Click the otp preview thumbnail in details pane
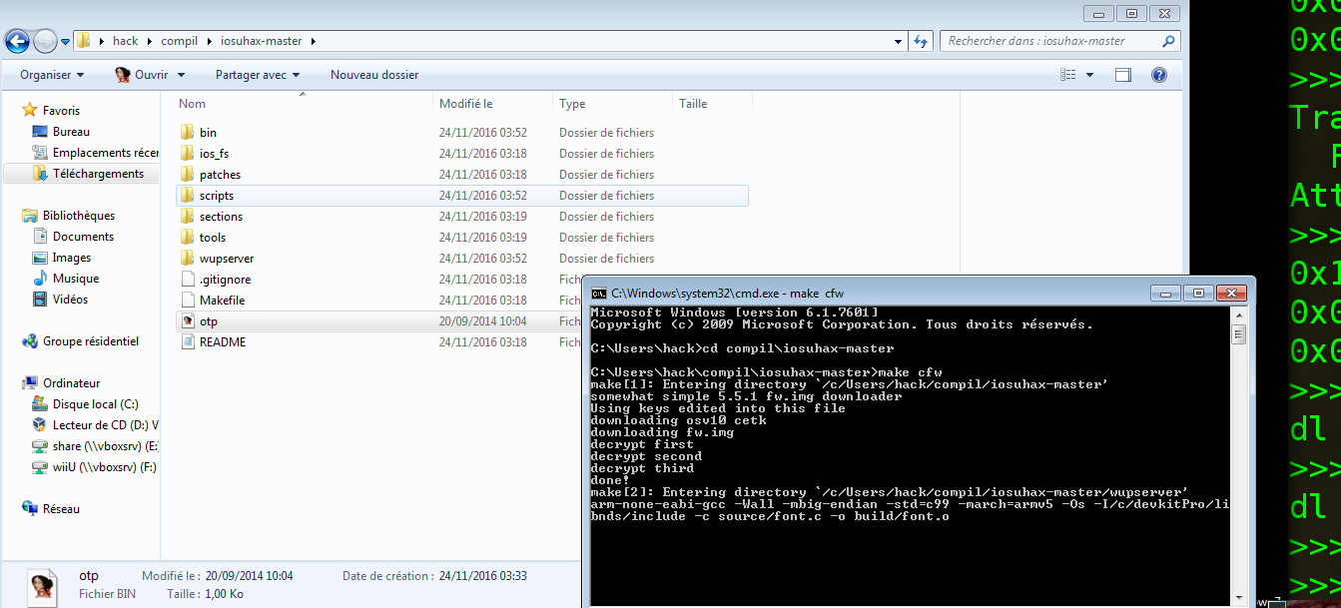This screenshot has width=1341, height=608. (41, 586)
